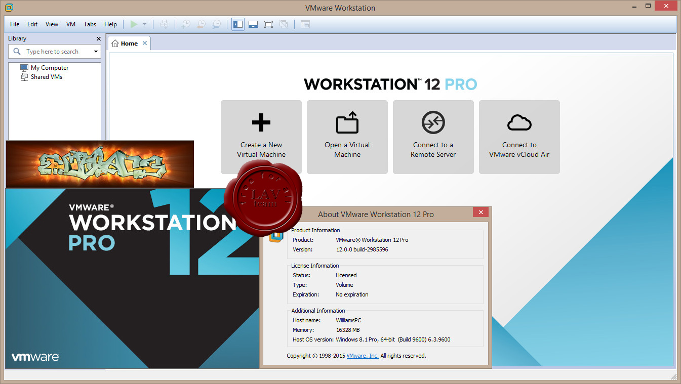Screen dimensions: 681x384
Task: Open the View menu
Action: tap(52, 24)
